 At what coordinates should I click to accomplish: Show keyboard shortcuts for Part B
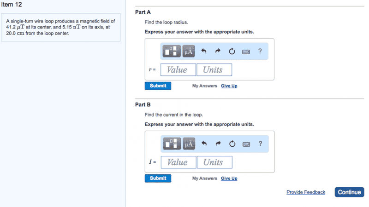(246, 144)
